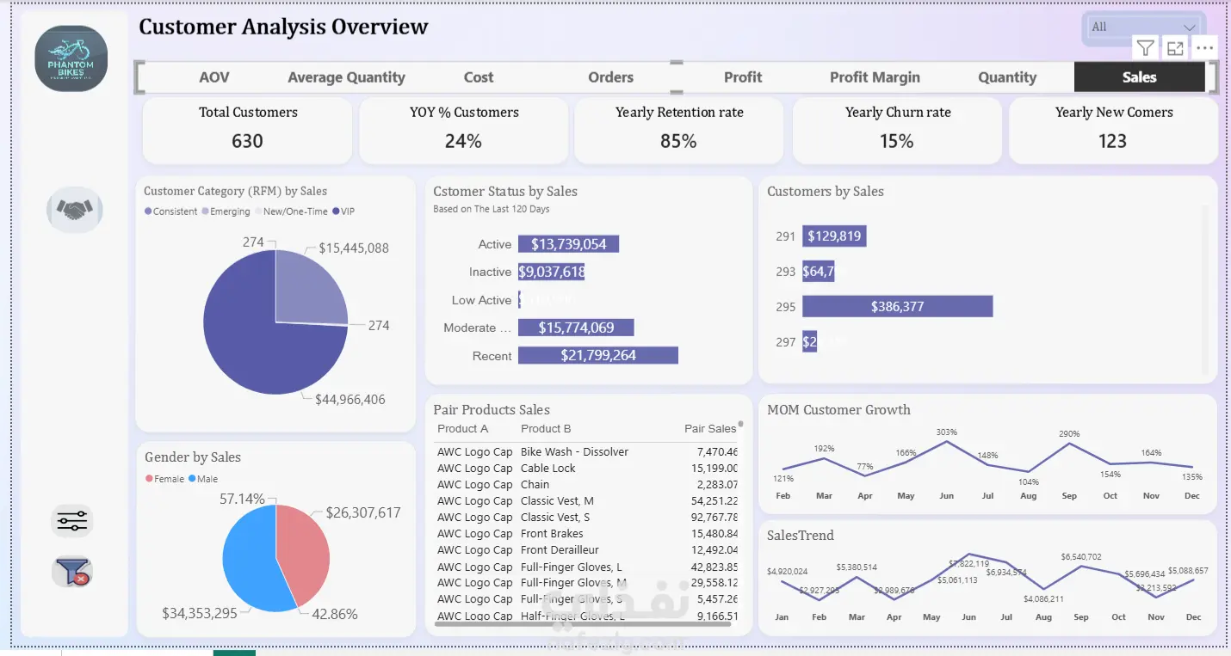This screenshot has height=656, width=1231.
Task: Click the Recent bar in Customer Status chart
Action: coord(598,355)
